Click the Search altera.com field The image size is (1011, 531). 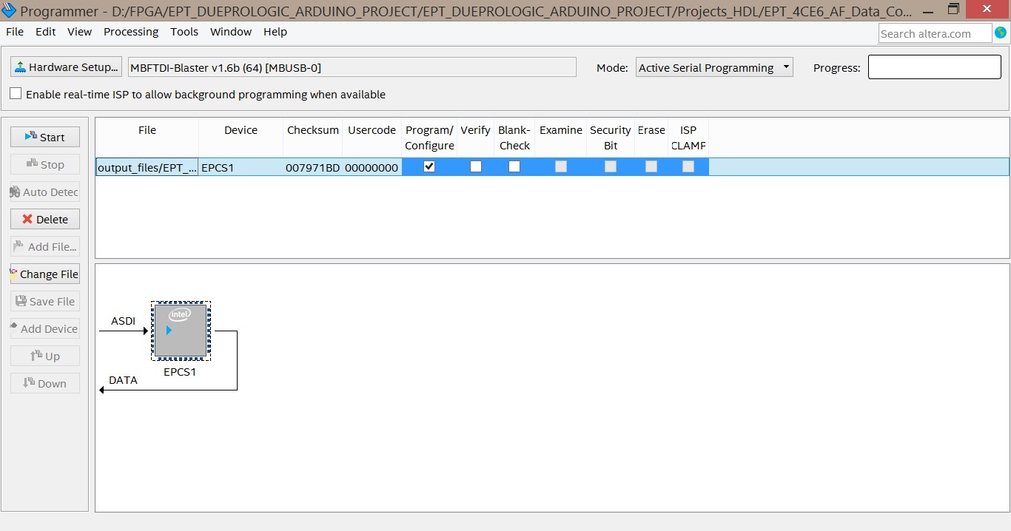[935, 33]
